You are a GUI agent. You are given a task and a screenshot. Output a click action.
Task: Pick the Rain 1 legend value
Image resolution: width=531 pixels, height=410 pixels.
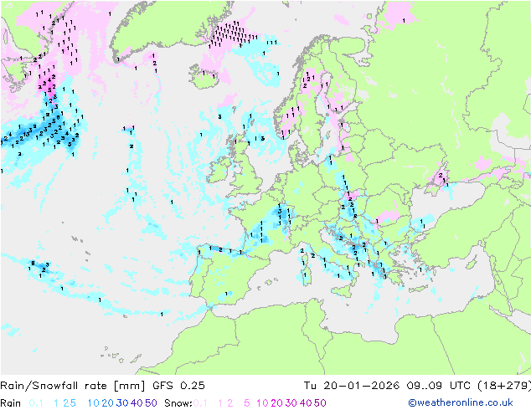point(56,403)
